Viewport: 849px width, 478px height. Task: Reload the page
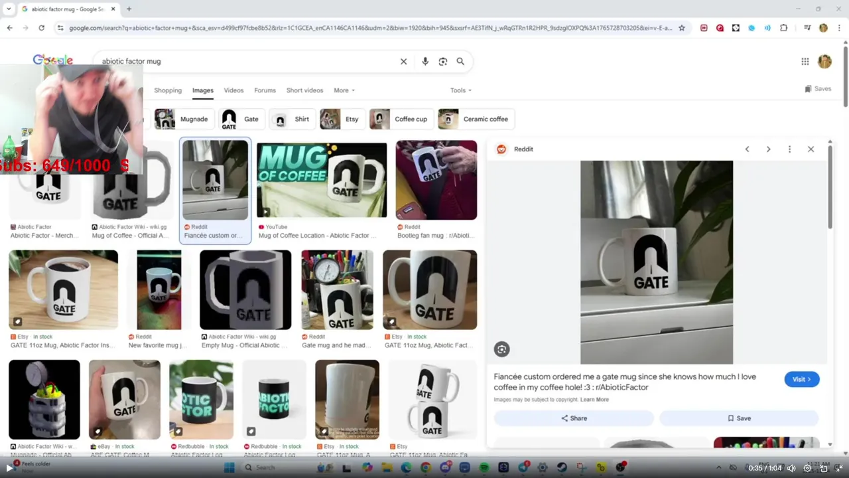click(41, 28)
